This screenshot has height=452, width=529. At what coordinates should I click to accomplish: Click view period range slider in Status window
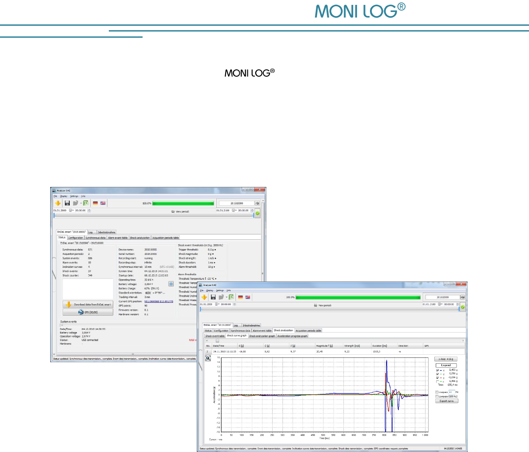[154, 215]
